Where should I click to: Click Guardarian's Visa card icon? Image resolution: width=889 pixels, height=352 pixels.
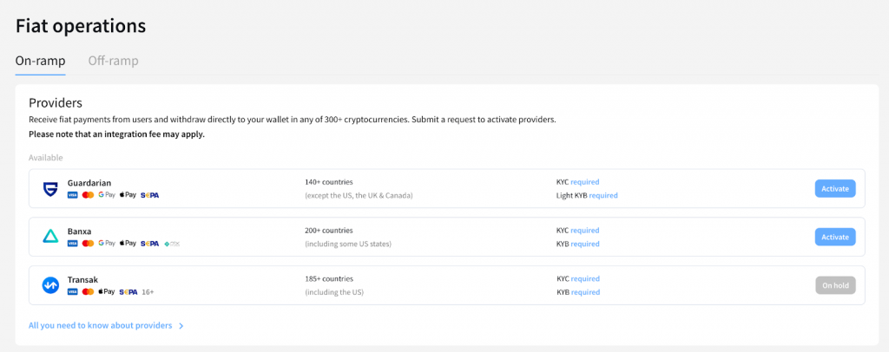(x=72, y=195)
